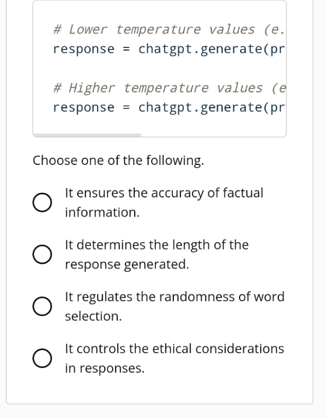
Task: Click the empty scrollbar track right of the thumb
Action: pyautogui.click(x=212, y=134)
